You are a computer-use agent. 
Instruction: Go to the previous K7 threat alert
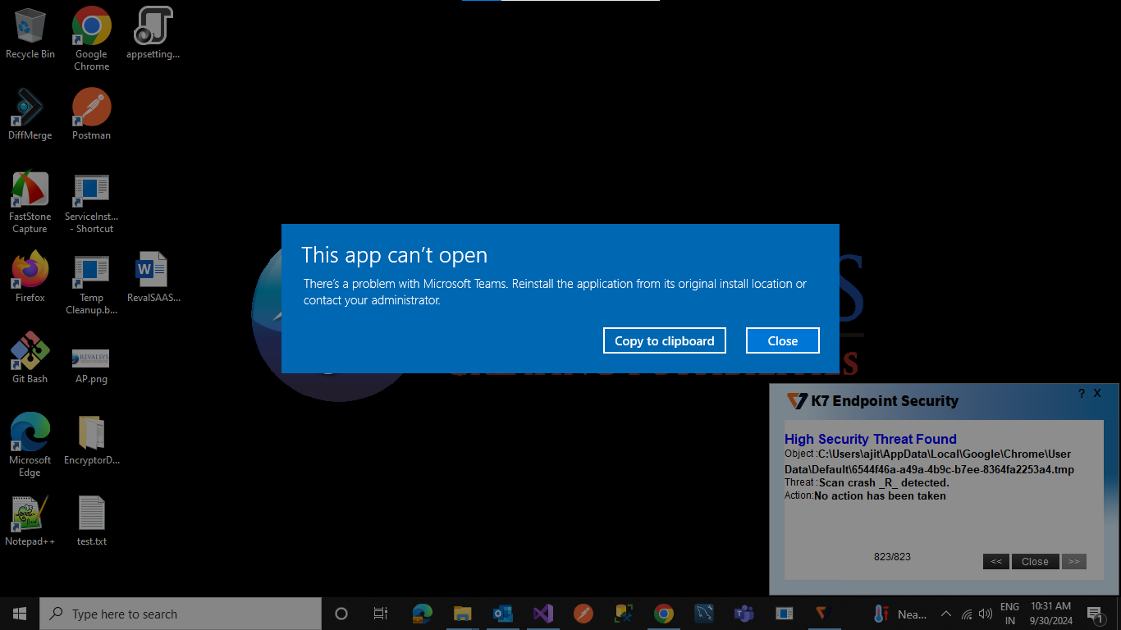[x=995, y=562]
